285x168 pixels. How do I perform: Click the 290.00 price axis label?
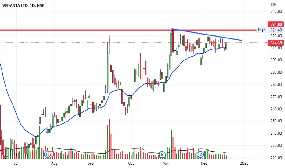[x=276, y=72]
